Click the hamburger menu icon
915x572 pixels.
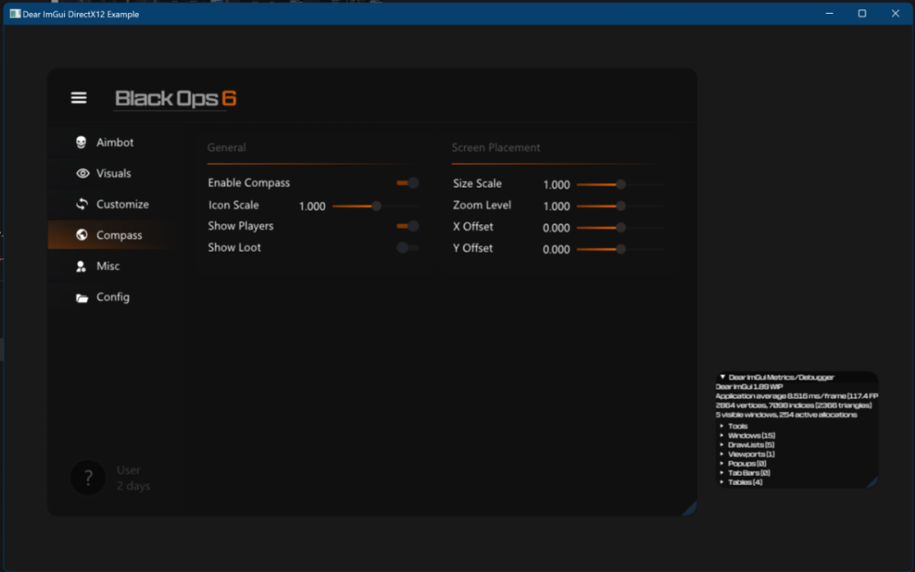[x=79, y=98]
